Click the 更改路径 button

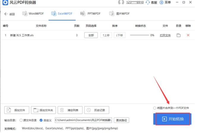(121, 120)
